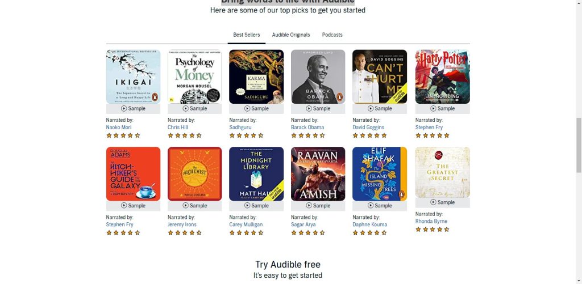Play The Alchemist sample
Image resolution: width=582 pixels, height=284 pixels.
194,206
